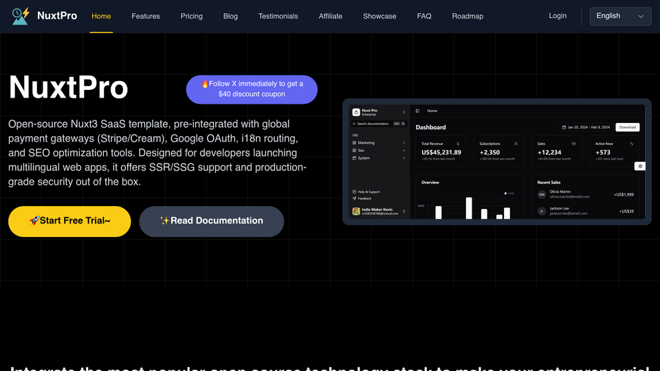Click the Jackson Lee avatar in Recent Sales
660x371 pixels.
point(542,211)
